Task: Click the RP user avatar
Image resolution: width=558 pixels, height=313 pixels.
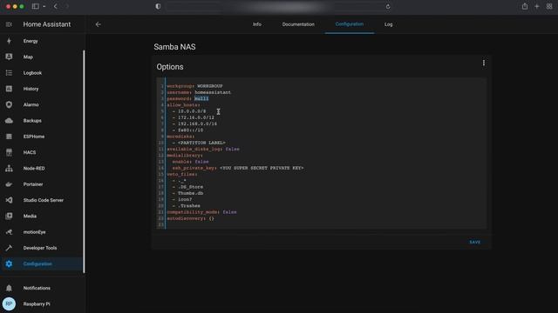Action: pos(9,304)
